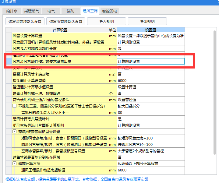Click the 恢复当前项默认设置 button
The image size is (219, 183).
click(25, 22)
